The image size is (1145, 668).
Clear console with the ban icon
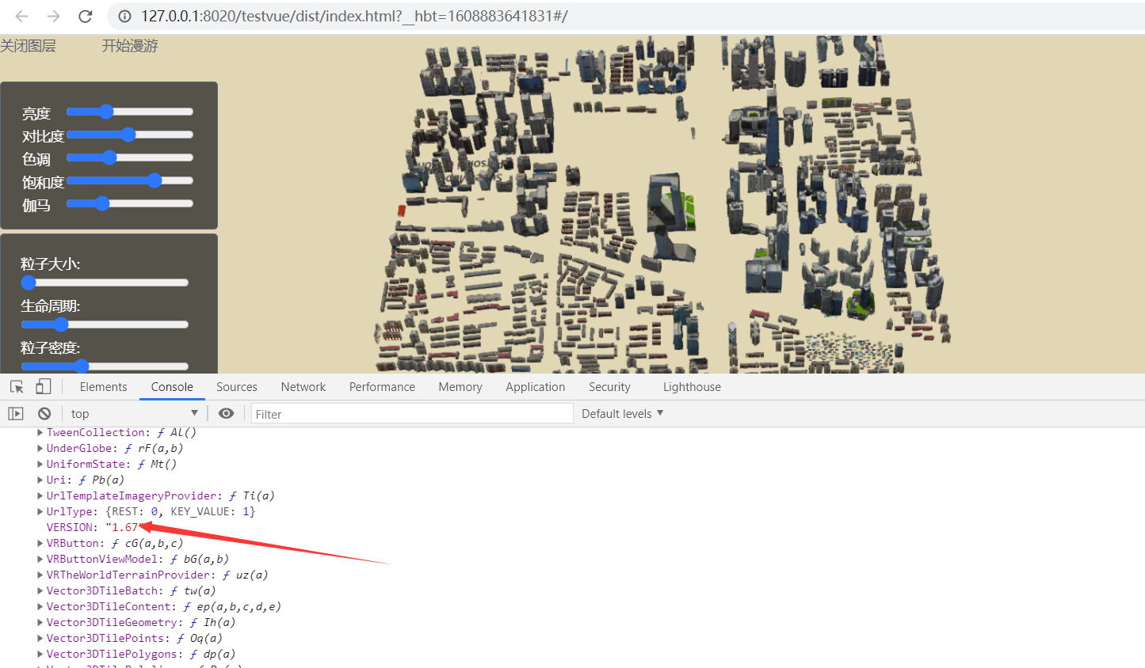44,414
